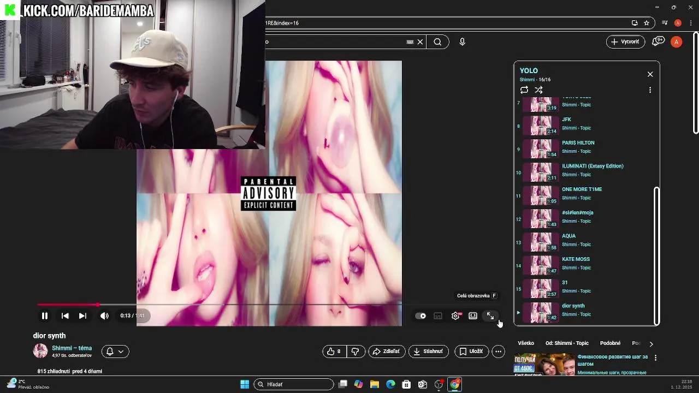Toggle playlist shuffle icon

coord(538,90)
